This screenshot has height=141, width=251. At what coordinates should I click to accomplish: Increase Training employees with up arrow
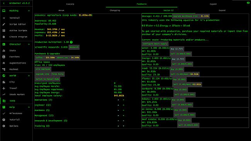point(118,126)
